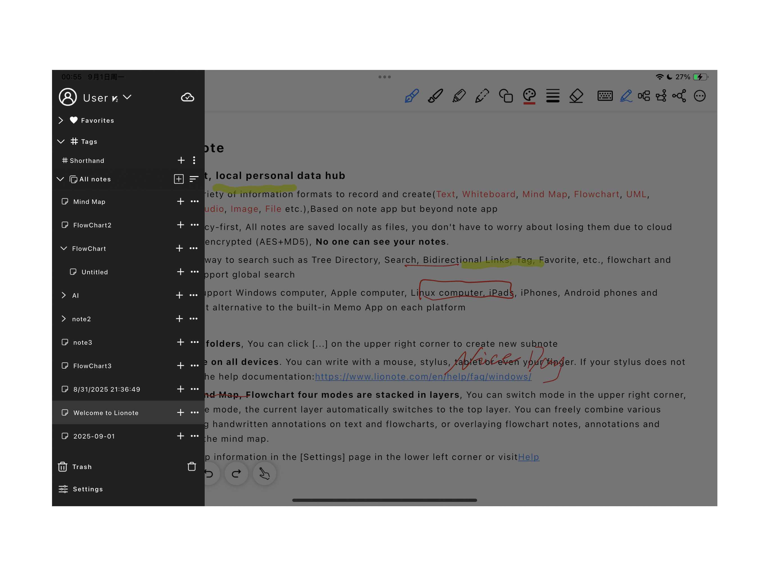Empty trash using the bin icon

click(192, 466)
